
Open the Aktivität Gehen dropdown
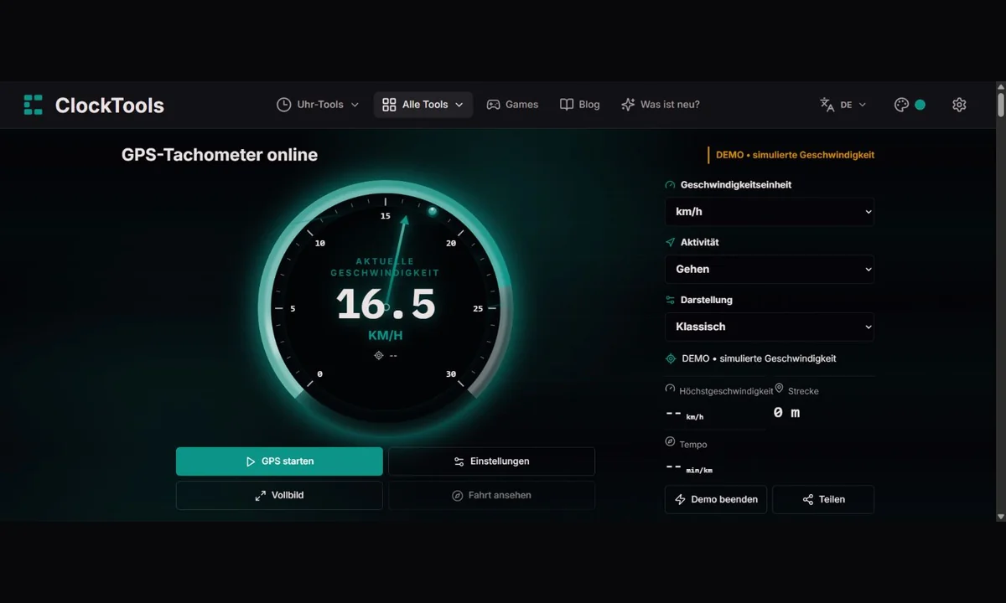(770, 269)
